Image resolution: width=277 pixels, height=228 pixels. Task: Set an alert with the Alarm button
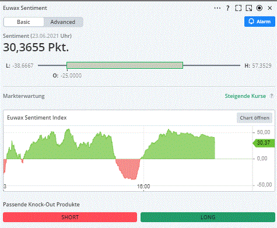[x=260, y=22]
